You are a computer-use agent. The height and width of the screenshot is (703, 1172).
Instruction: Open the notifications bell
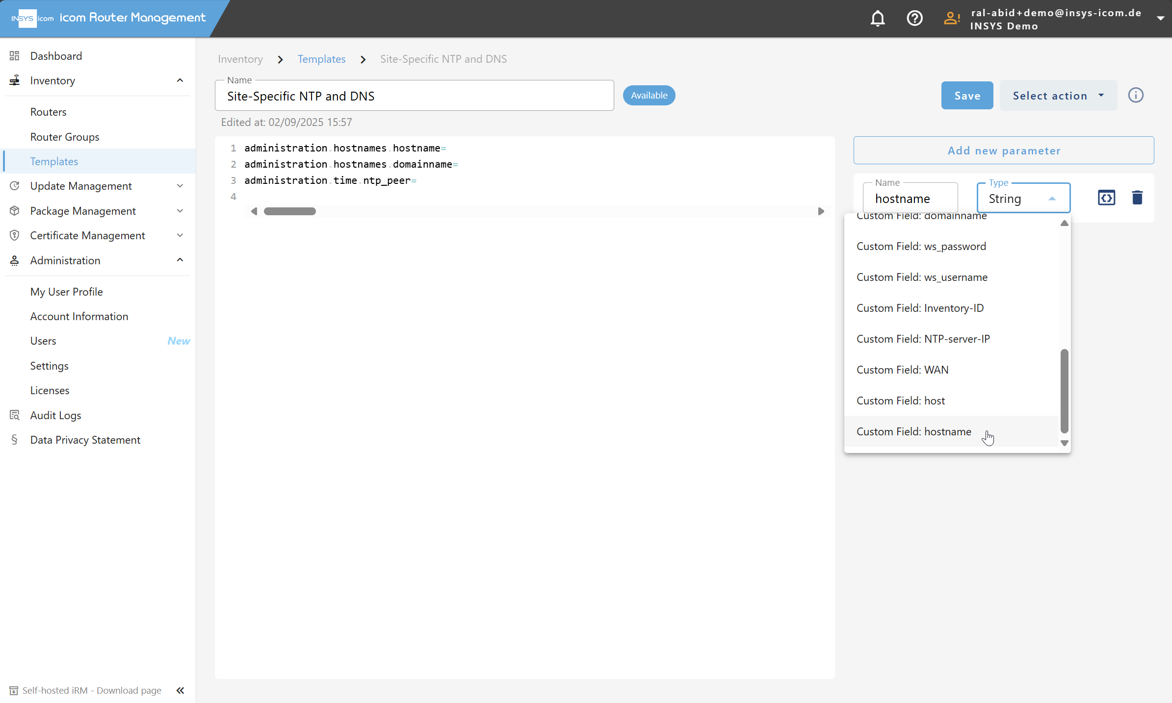[x=878, y=19]
